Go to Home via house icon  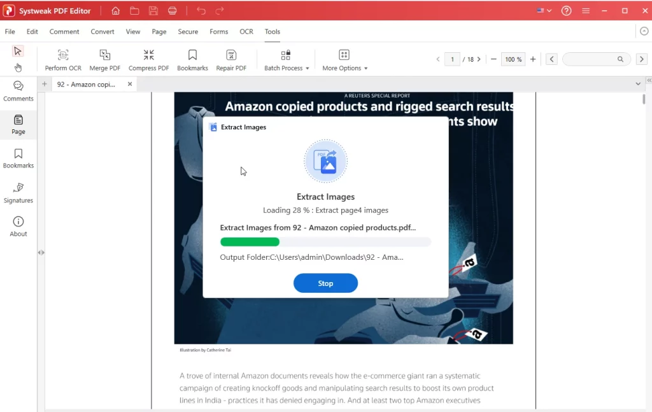pyautogui.click(x=116, y=11)
